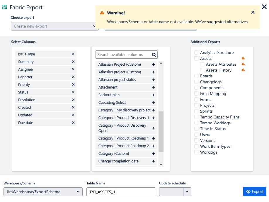This screenshot has height=202, width=269.
Task: Remove Issue Type from selected columns
Action: (x=73, y=54)
